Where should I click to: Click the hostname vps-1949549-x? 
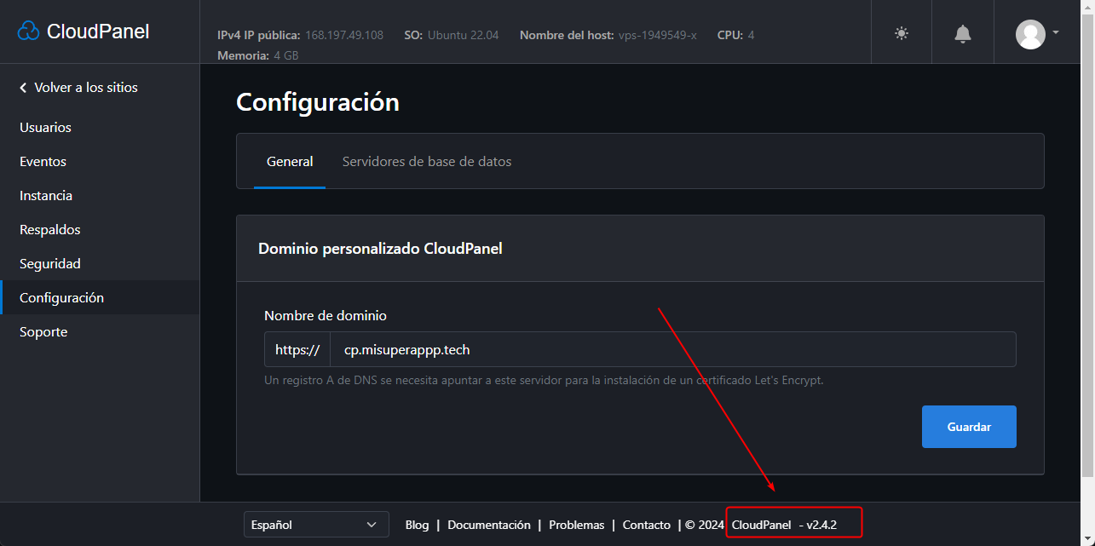point(658,35)
